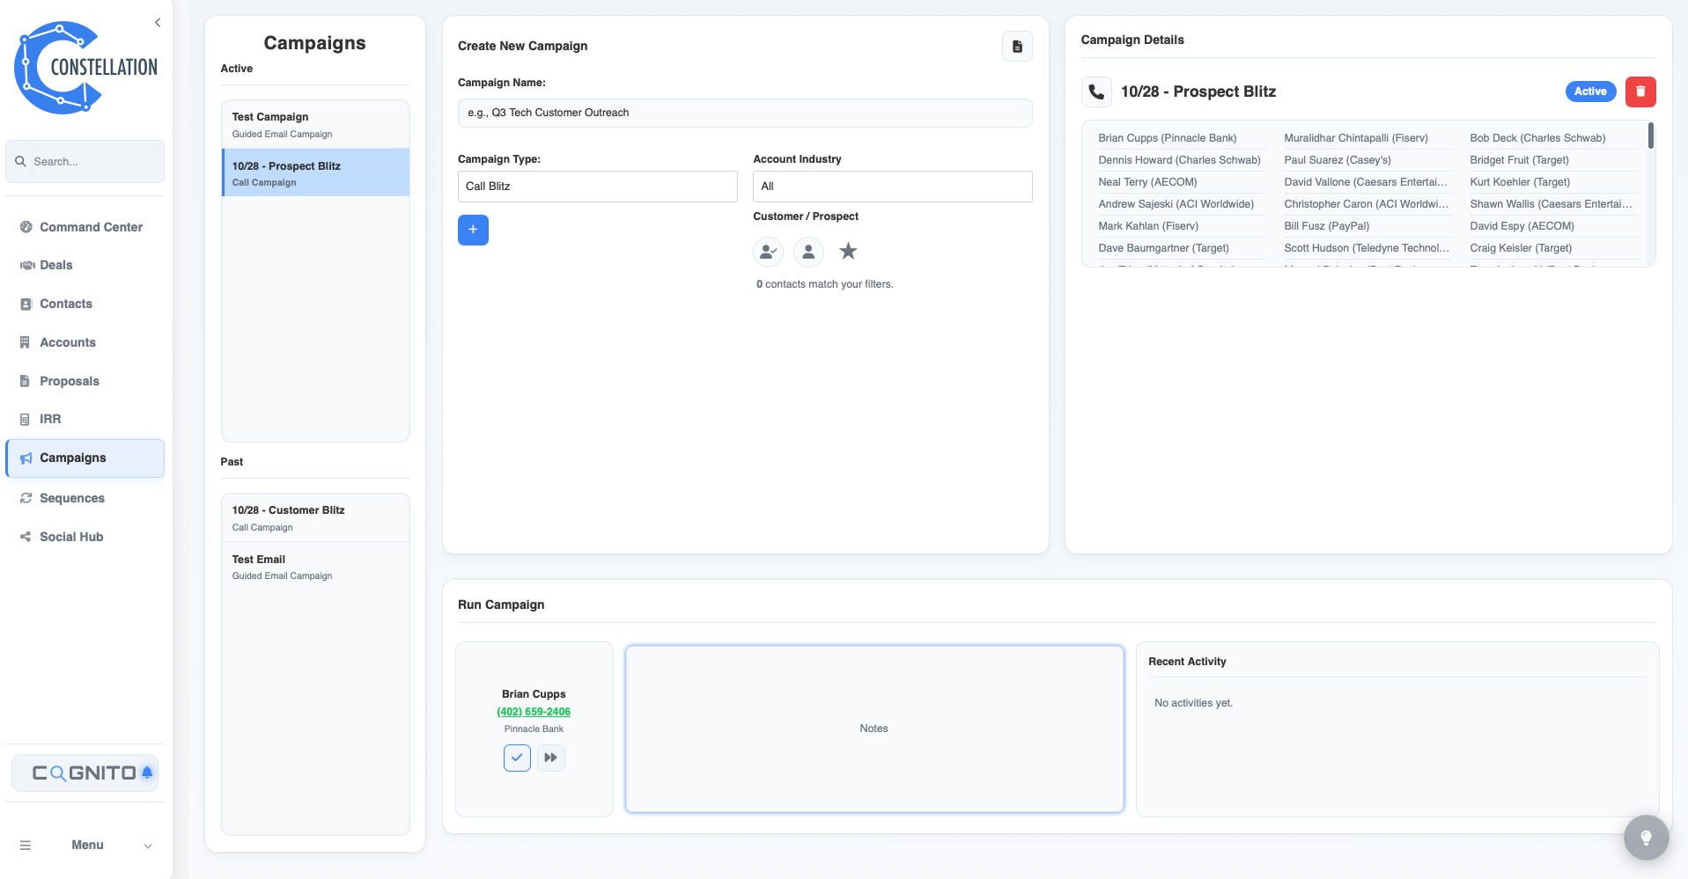The height and width of the screenshot is (879, 1688).
Task: Click the Campaign Name input field
Action: coord(744,113)
